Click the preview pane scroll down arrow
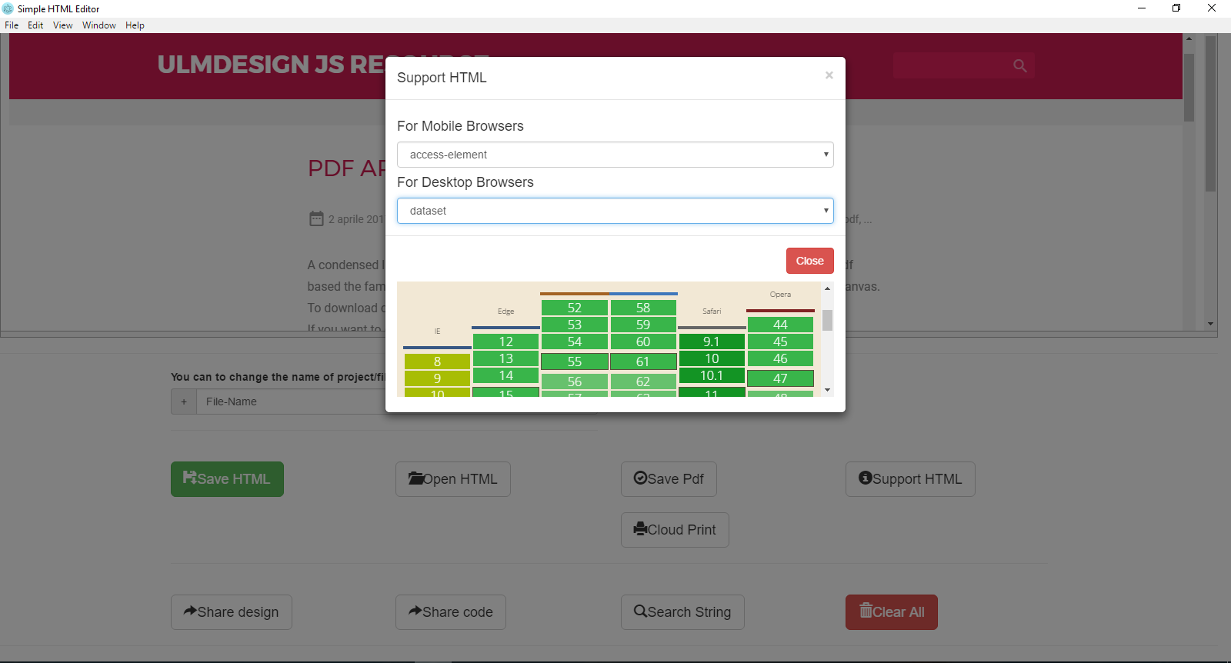 [1211, 324]
